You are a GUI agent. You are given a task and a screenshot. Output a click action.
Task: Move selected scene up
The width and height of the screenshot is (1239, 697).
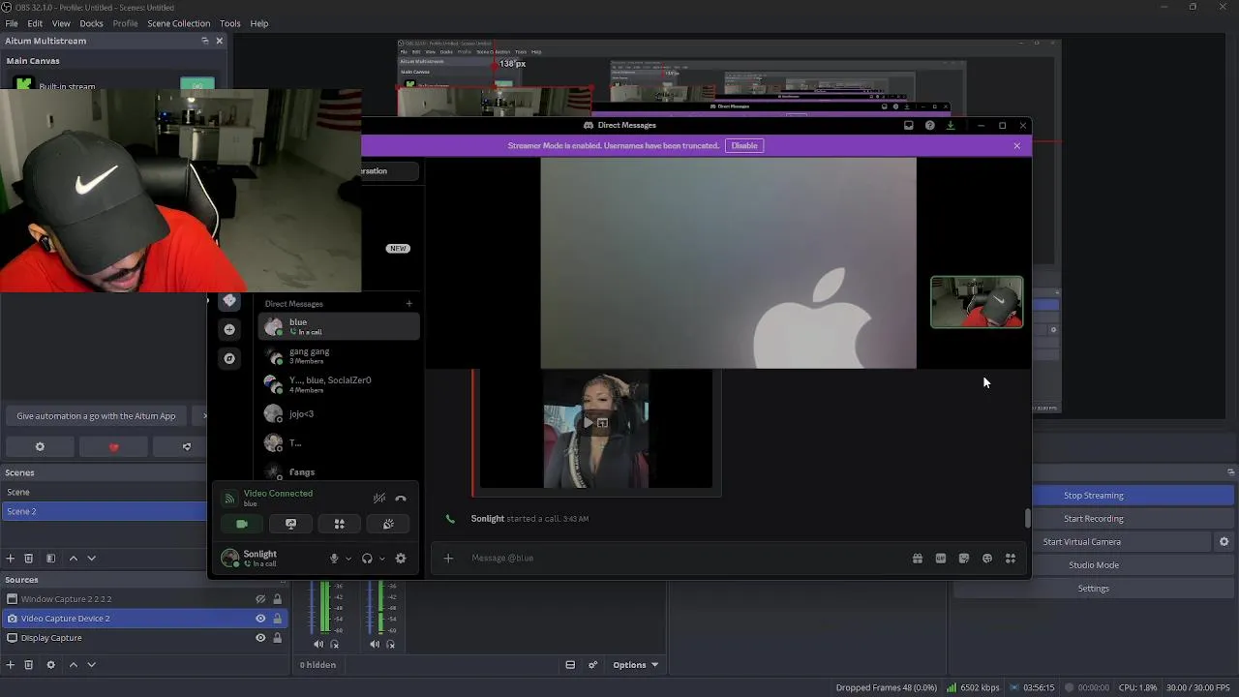coord(73,559)
